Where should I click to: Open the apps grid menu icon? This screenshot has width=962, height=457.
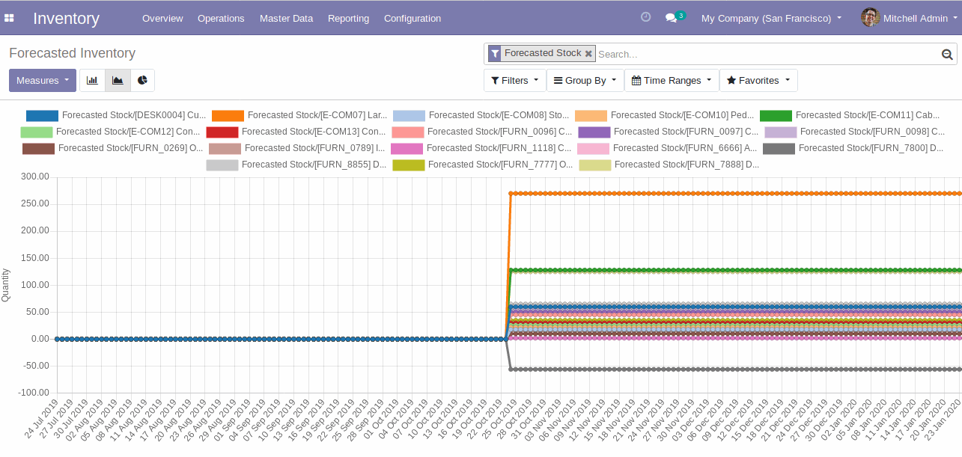point(9,18)
